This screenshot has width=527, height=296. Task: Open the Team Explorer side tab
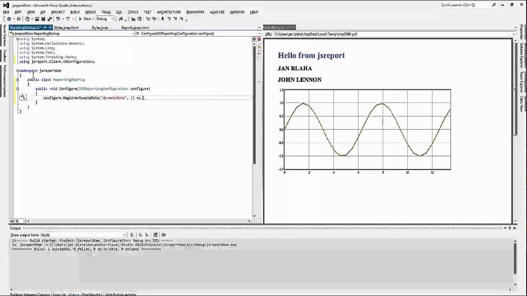[522, 81]
